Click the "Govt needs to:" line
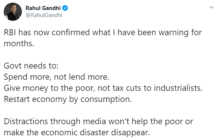The image size is (219, 139). click(31, 66)
